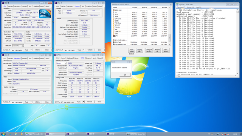Launch Internet Explorer from the taskbar
Screen dimensions: 242x136
point(10,134)
